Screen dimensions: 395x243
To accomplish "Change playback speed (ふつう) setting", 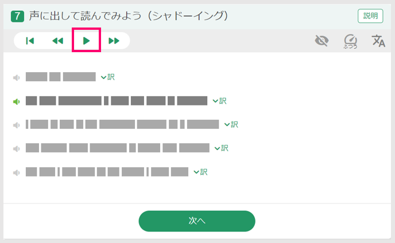I will click(x=350, y=41).
